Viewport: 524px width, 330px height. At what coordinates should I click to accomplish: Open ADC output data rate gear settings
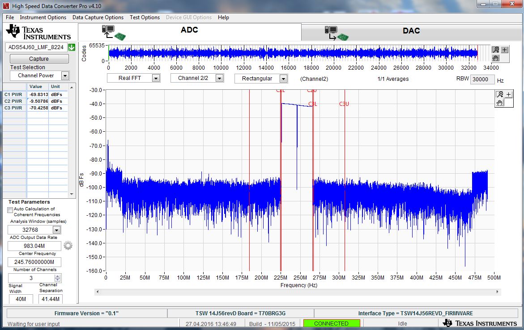[68, 246]
